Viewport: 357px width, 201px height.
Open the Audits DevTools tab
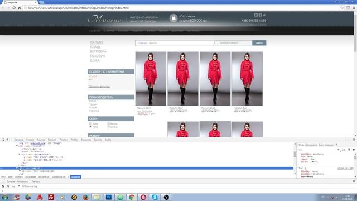(x=108, y=140)
